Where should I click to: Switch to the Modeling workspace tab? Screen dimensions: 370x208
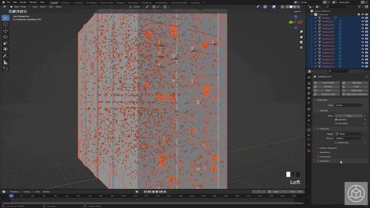pos(65,3)
